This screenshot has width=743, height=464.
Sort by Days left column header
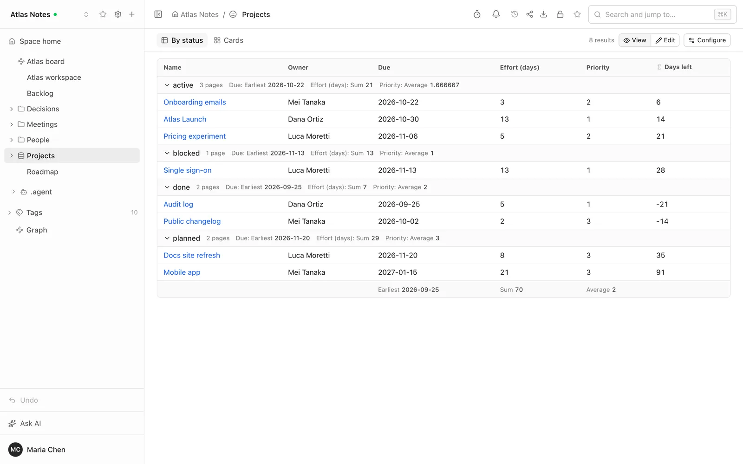point(675,67)
